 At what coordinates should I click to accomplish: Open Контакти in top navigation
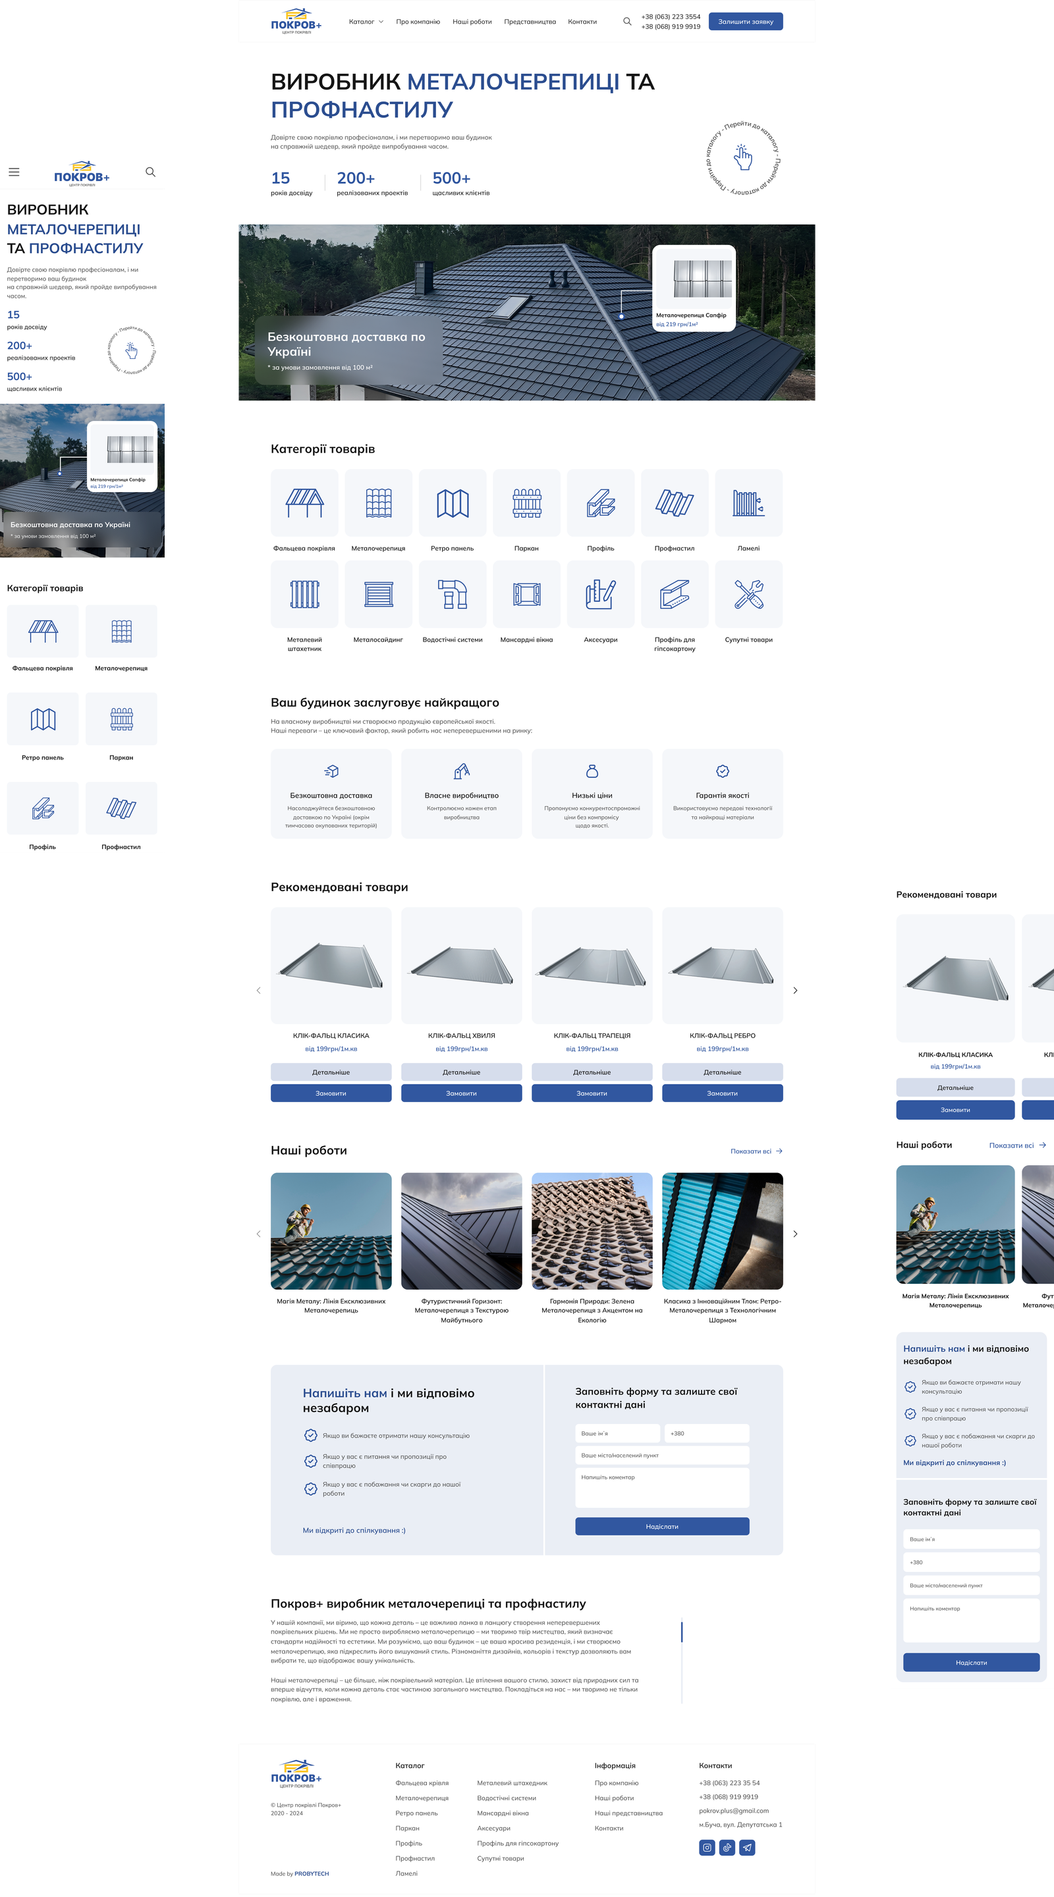point(582,21)
